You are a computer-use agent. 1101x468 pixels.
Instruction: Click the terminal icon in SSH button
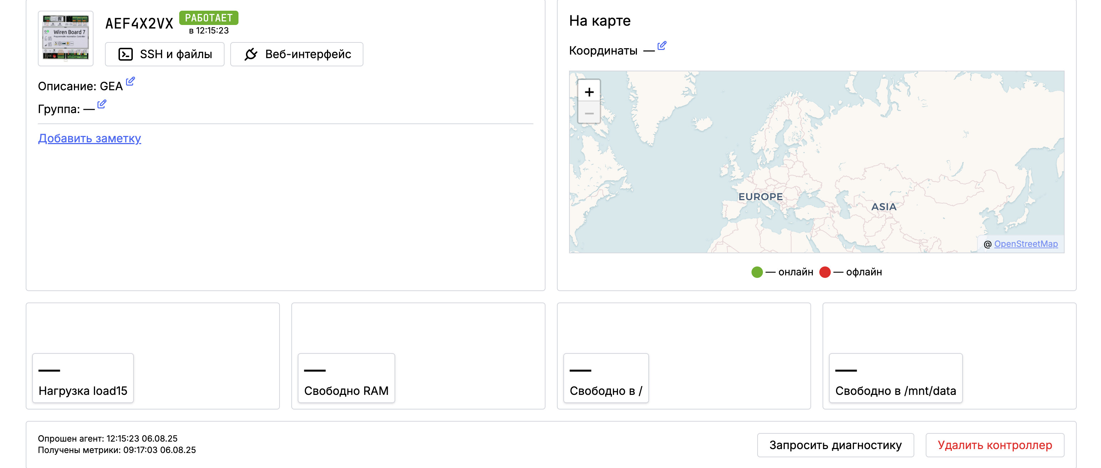tap(125, 54)
